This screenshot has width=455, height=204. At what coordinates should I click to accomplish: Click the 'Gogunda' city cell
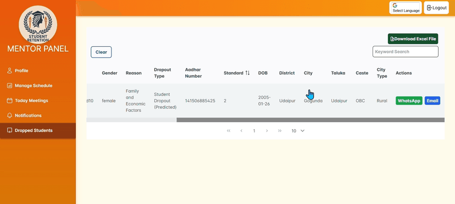313,101
